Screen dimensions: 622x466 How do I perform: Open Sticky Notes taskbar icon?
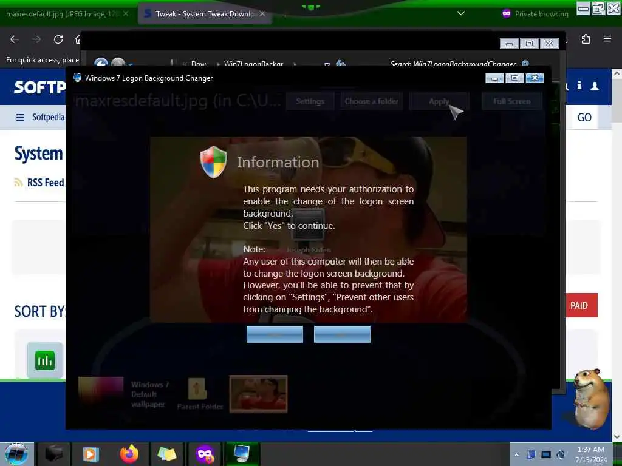[166, 454]
